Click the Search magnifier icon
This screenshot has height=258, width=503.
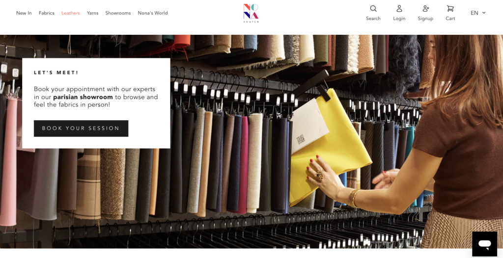coord(373,9)
